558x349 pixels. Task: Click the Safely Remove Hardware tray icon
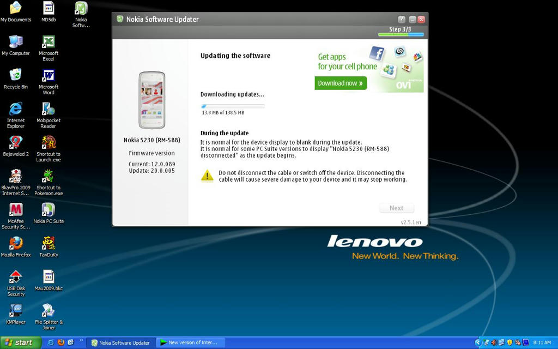click(486, 342)
